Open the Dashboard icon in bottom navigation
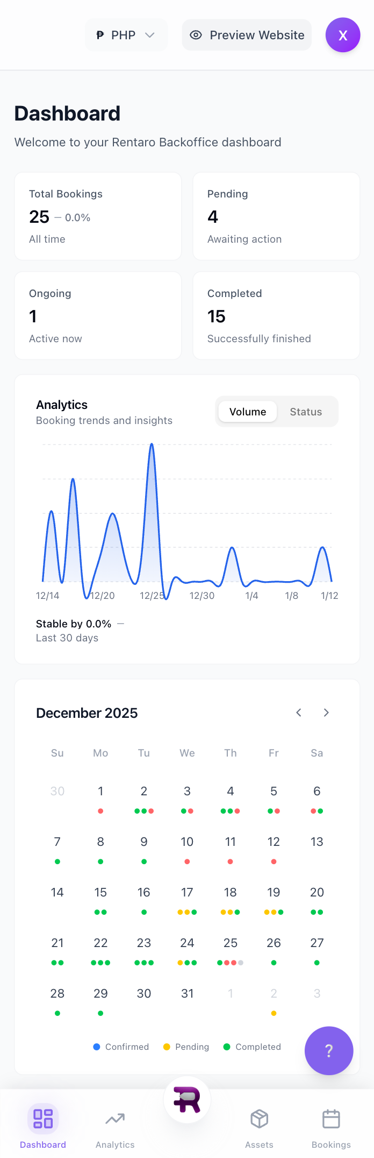374x1158 pixels. [x=43, y=1118]
